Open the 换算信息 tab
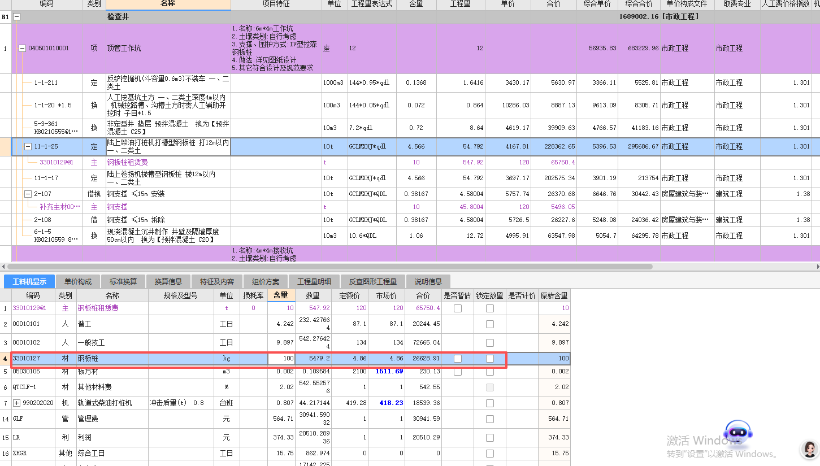 (x=168, y=281)
